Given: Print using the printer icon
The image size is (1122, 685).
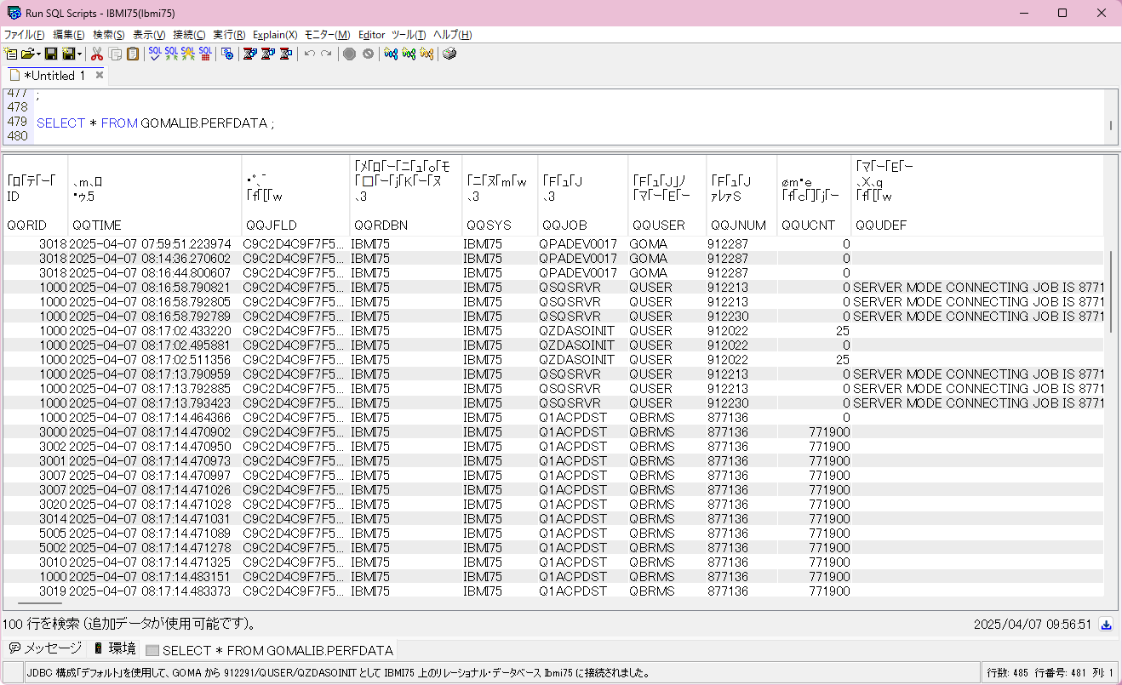Looking at the screenshot, I should (449, 54).
